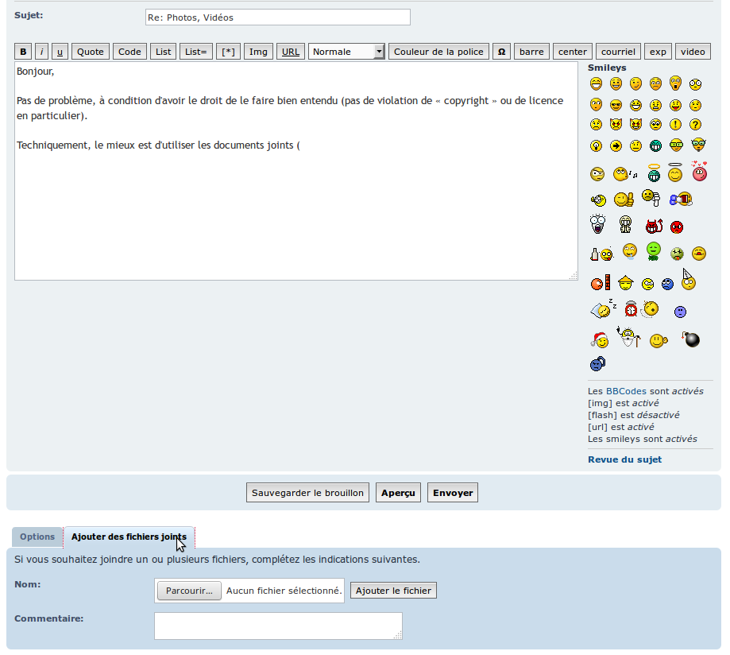The height and width of the screenshot is (655, 730).
Task: Click the Envoyer button
Action: click(x=453, y=493)
